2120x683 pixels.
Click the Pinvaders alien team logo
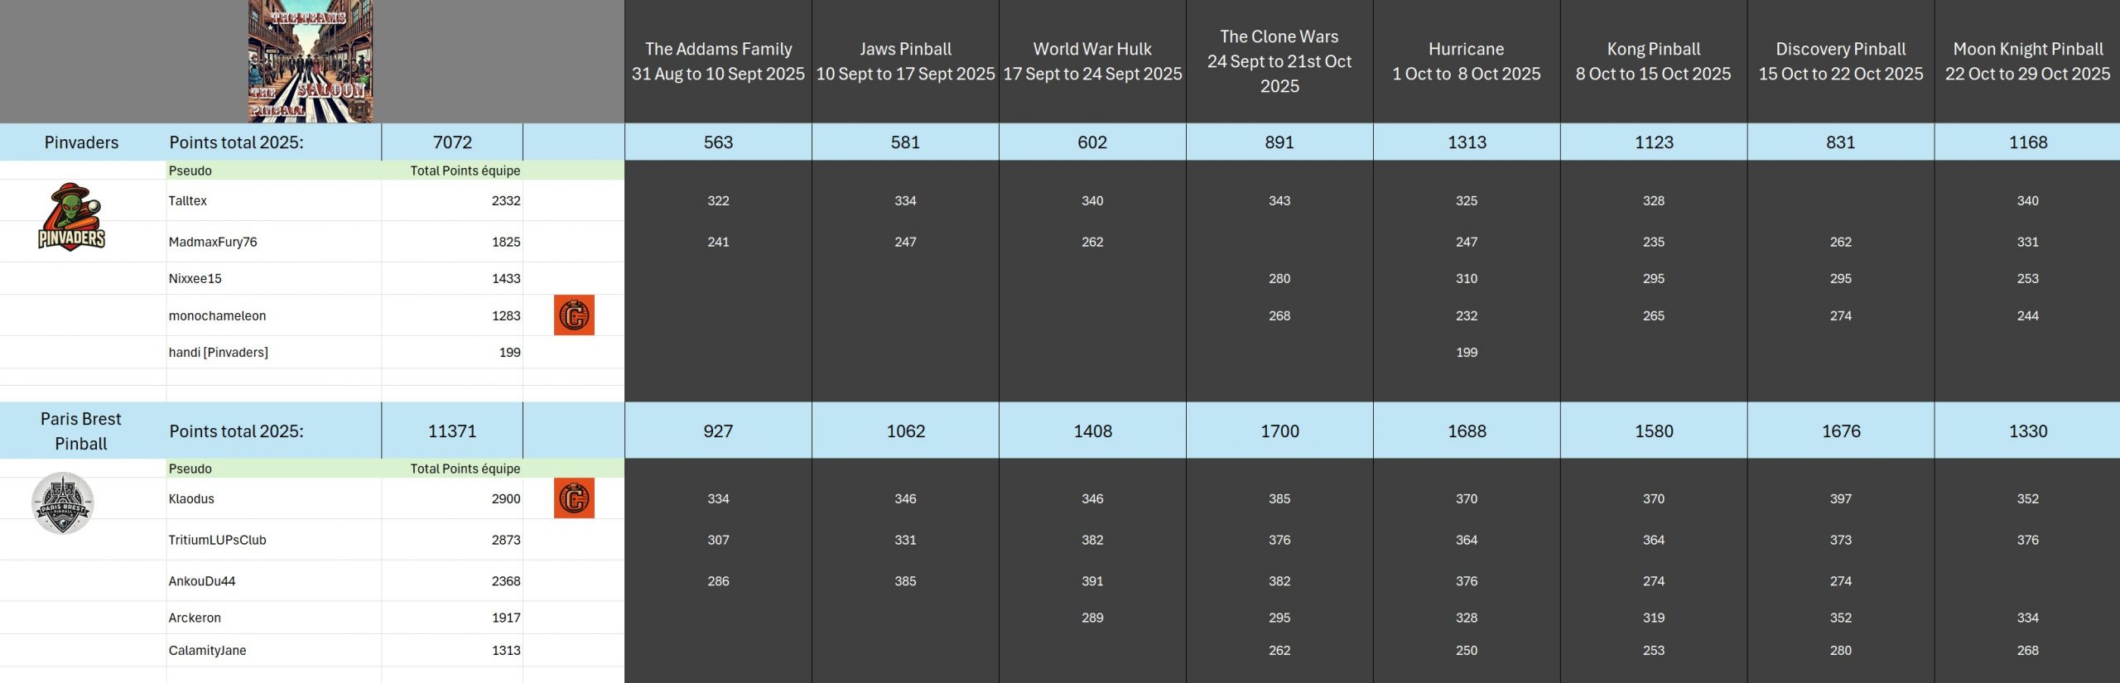72,217
